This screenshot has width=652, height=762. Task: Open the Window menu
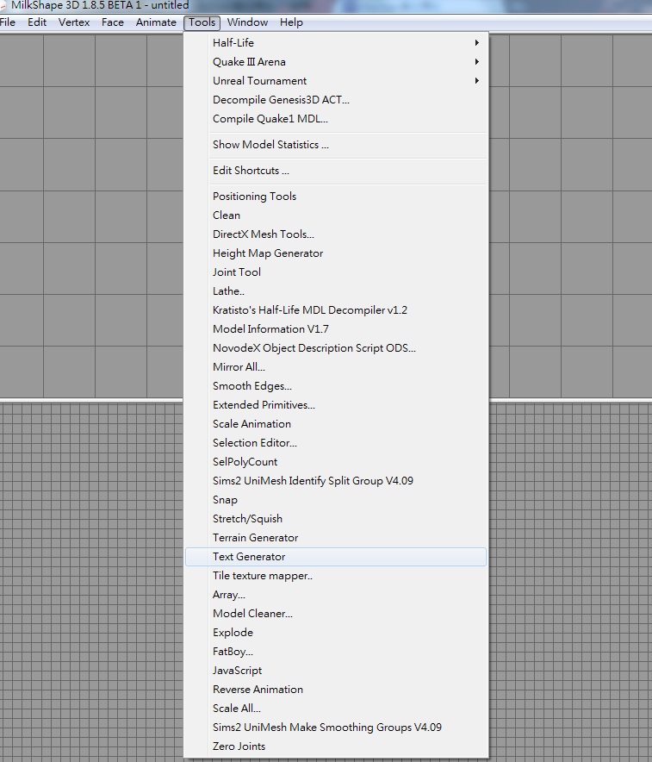[x=247, y=22]
